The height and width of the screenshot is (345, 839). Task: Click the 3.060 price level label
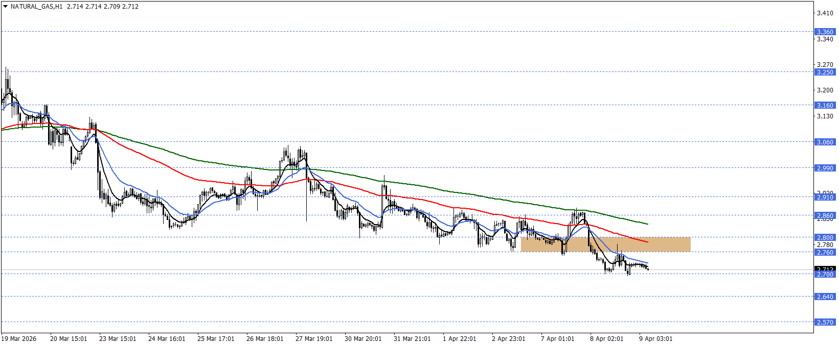point(824,142)
